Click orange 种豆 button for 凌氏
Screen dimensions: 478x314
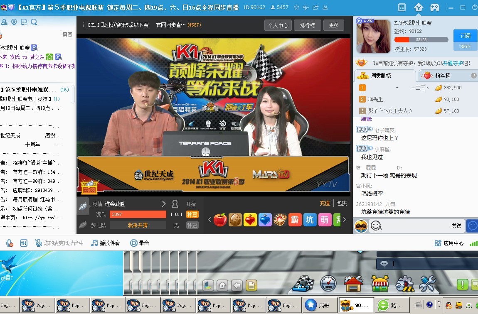click(192, 214)
